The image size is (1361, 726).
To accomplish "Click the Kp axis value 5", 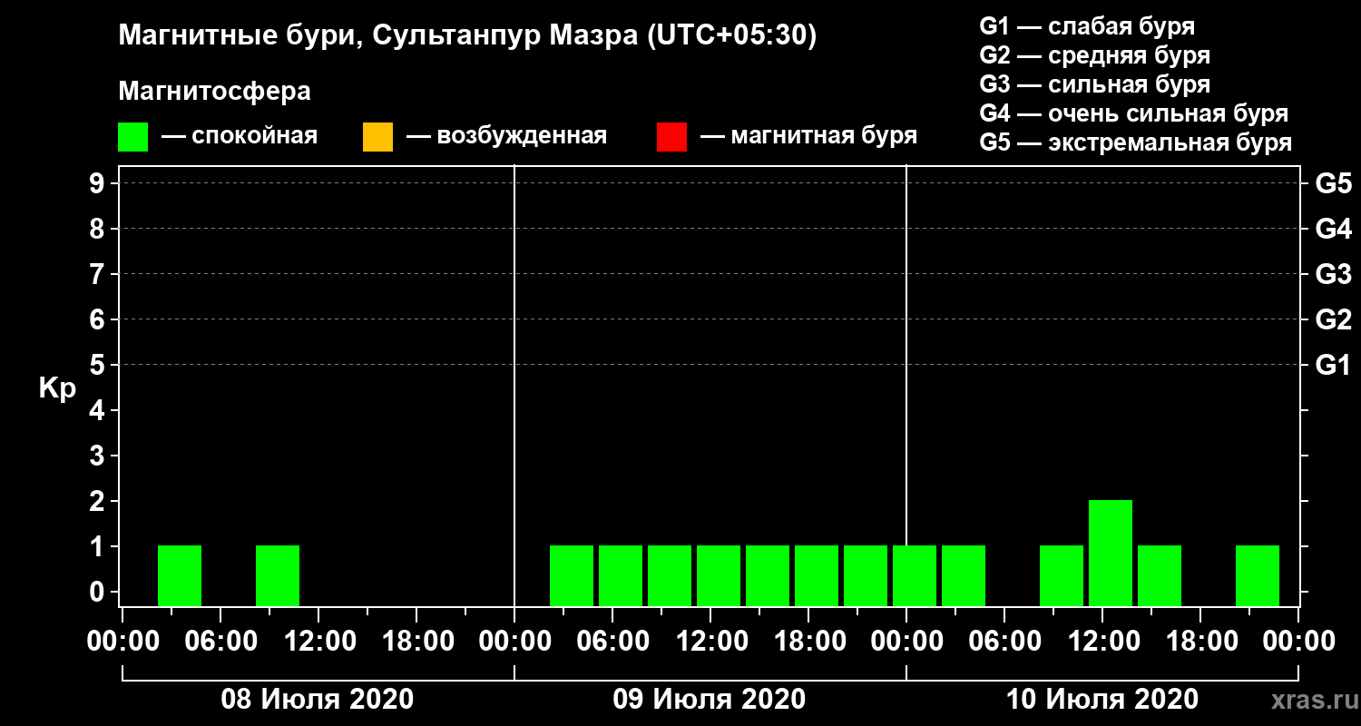I will coord(99,366).
